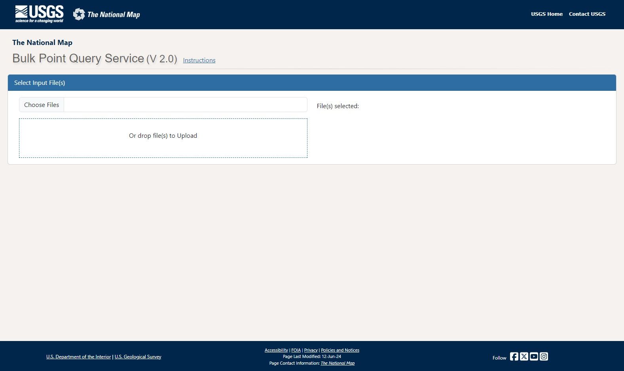The height and width of the screenshot is (371, 624).
Task: Open the Privacy footer link
Action: [311, 350]
